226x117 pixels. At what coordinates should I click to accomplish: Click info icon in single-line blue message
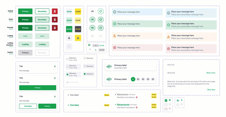coord(114,12)
